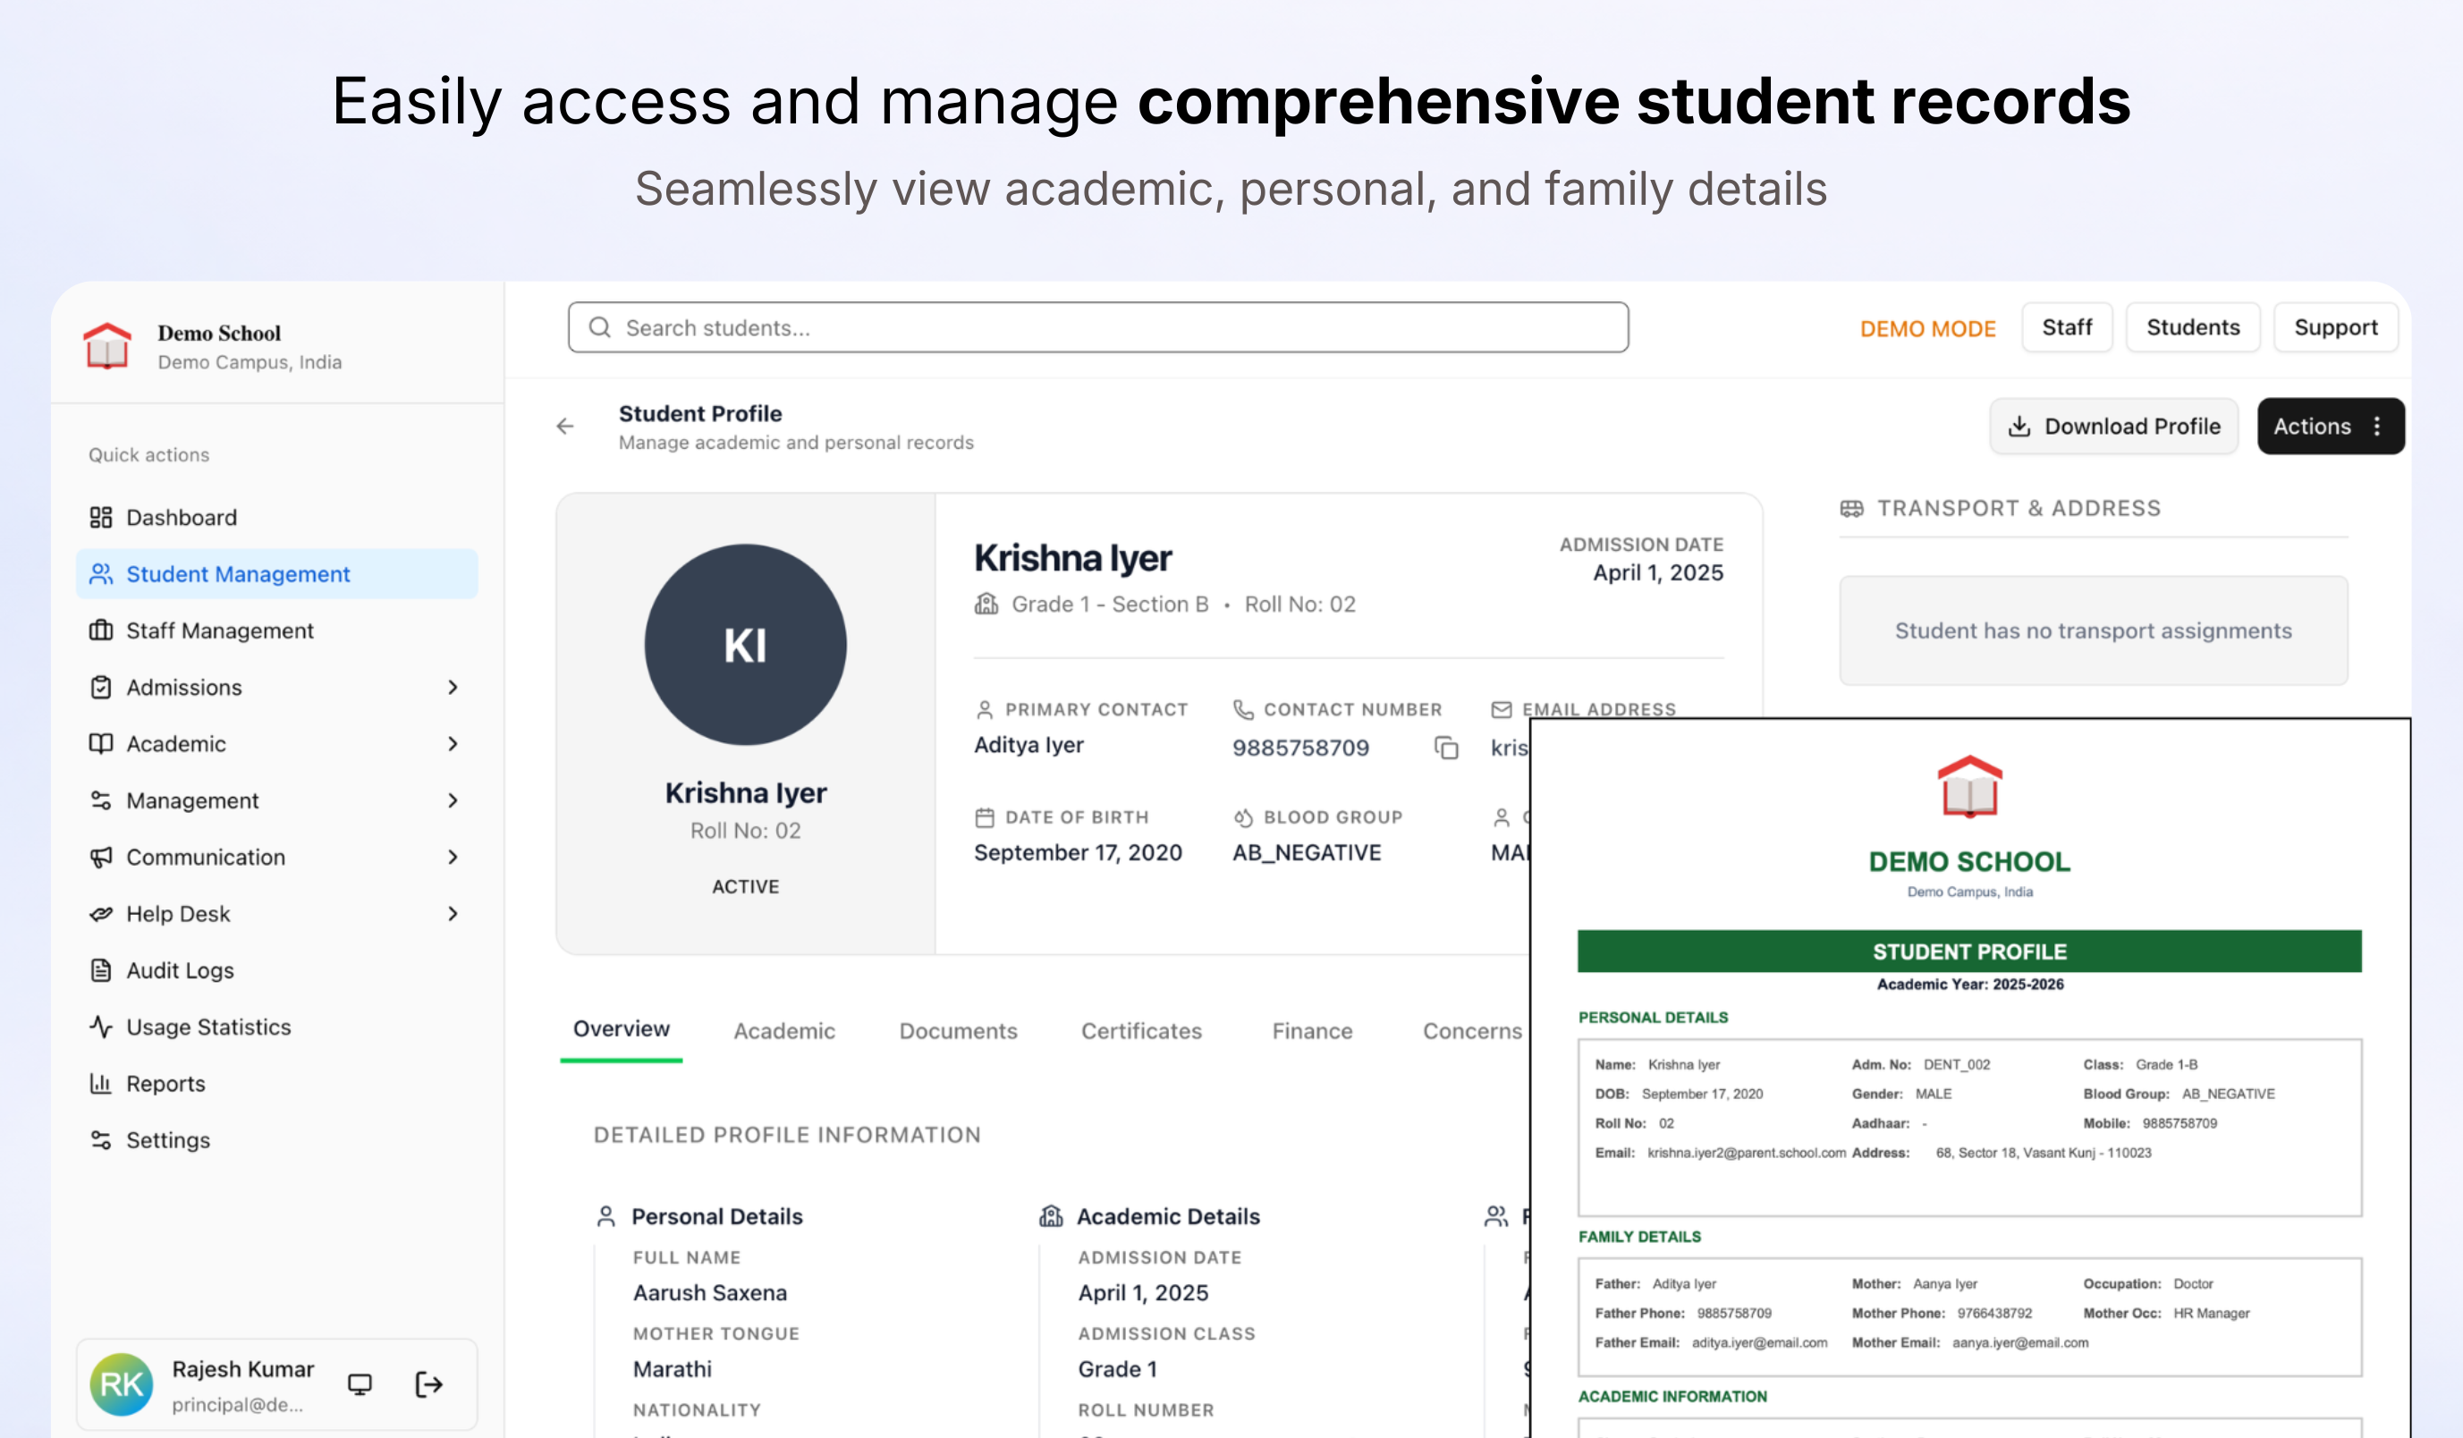Expand the Help Desk section
The image size is (2463, 1438).
(453, 913)
